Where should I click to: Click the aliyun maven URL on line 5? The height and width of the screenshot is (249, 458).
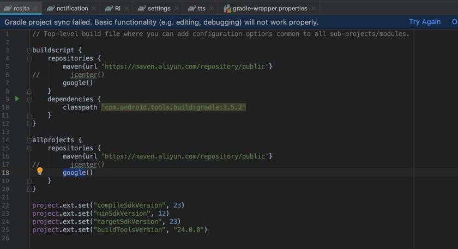(185, 66)
